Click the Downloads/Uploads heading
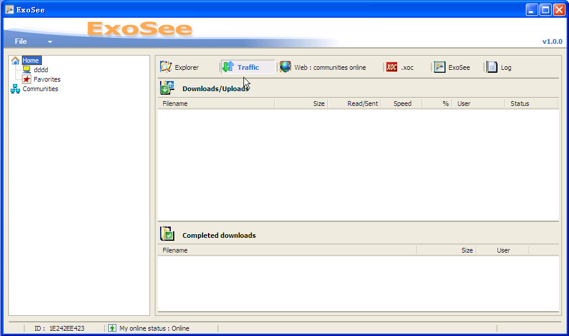The image size is (569, 336). 216,89
